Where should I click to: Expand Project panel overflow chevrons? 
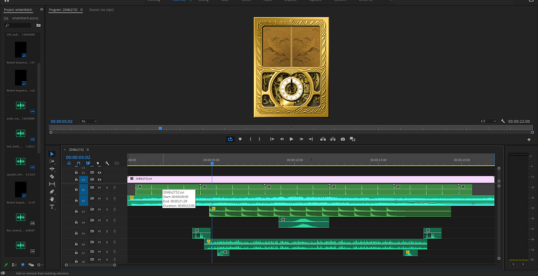(x=42, y=9)
